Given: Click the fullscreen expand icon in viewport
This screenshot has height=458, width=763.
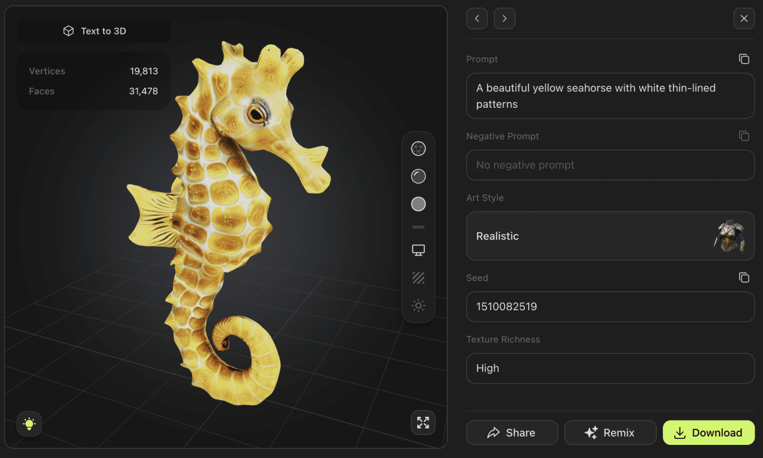Looking at the screenshot, I should [423, 423].
